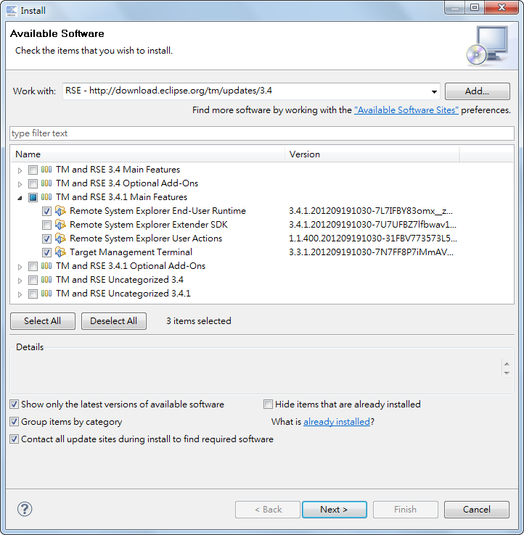This screenshot has width=524, height=535.
Task: Click the category icon of TM and RSE 3.4 Main Features
Action: pos(46,170)
